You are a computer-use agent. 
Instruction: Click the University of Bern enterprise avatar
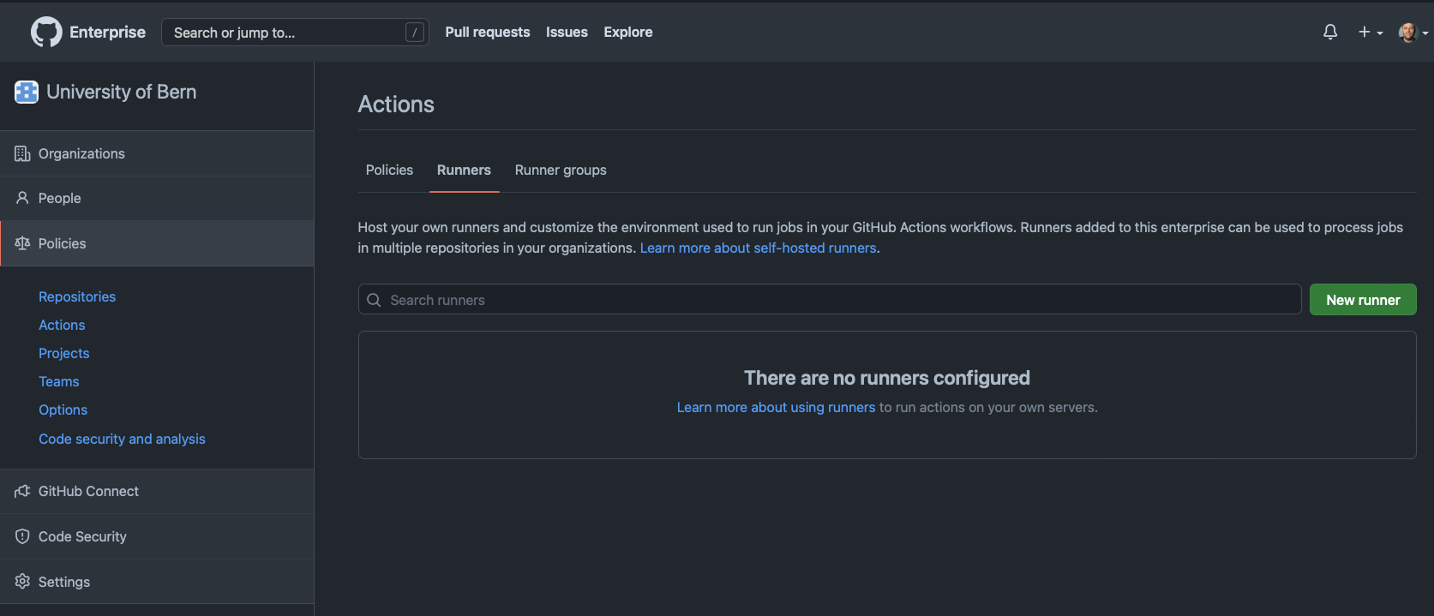click(27, 92)
